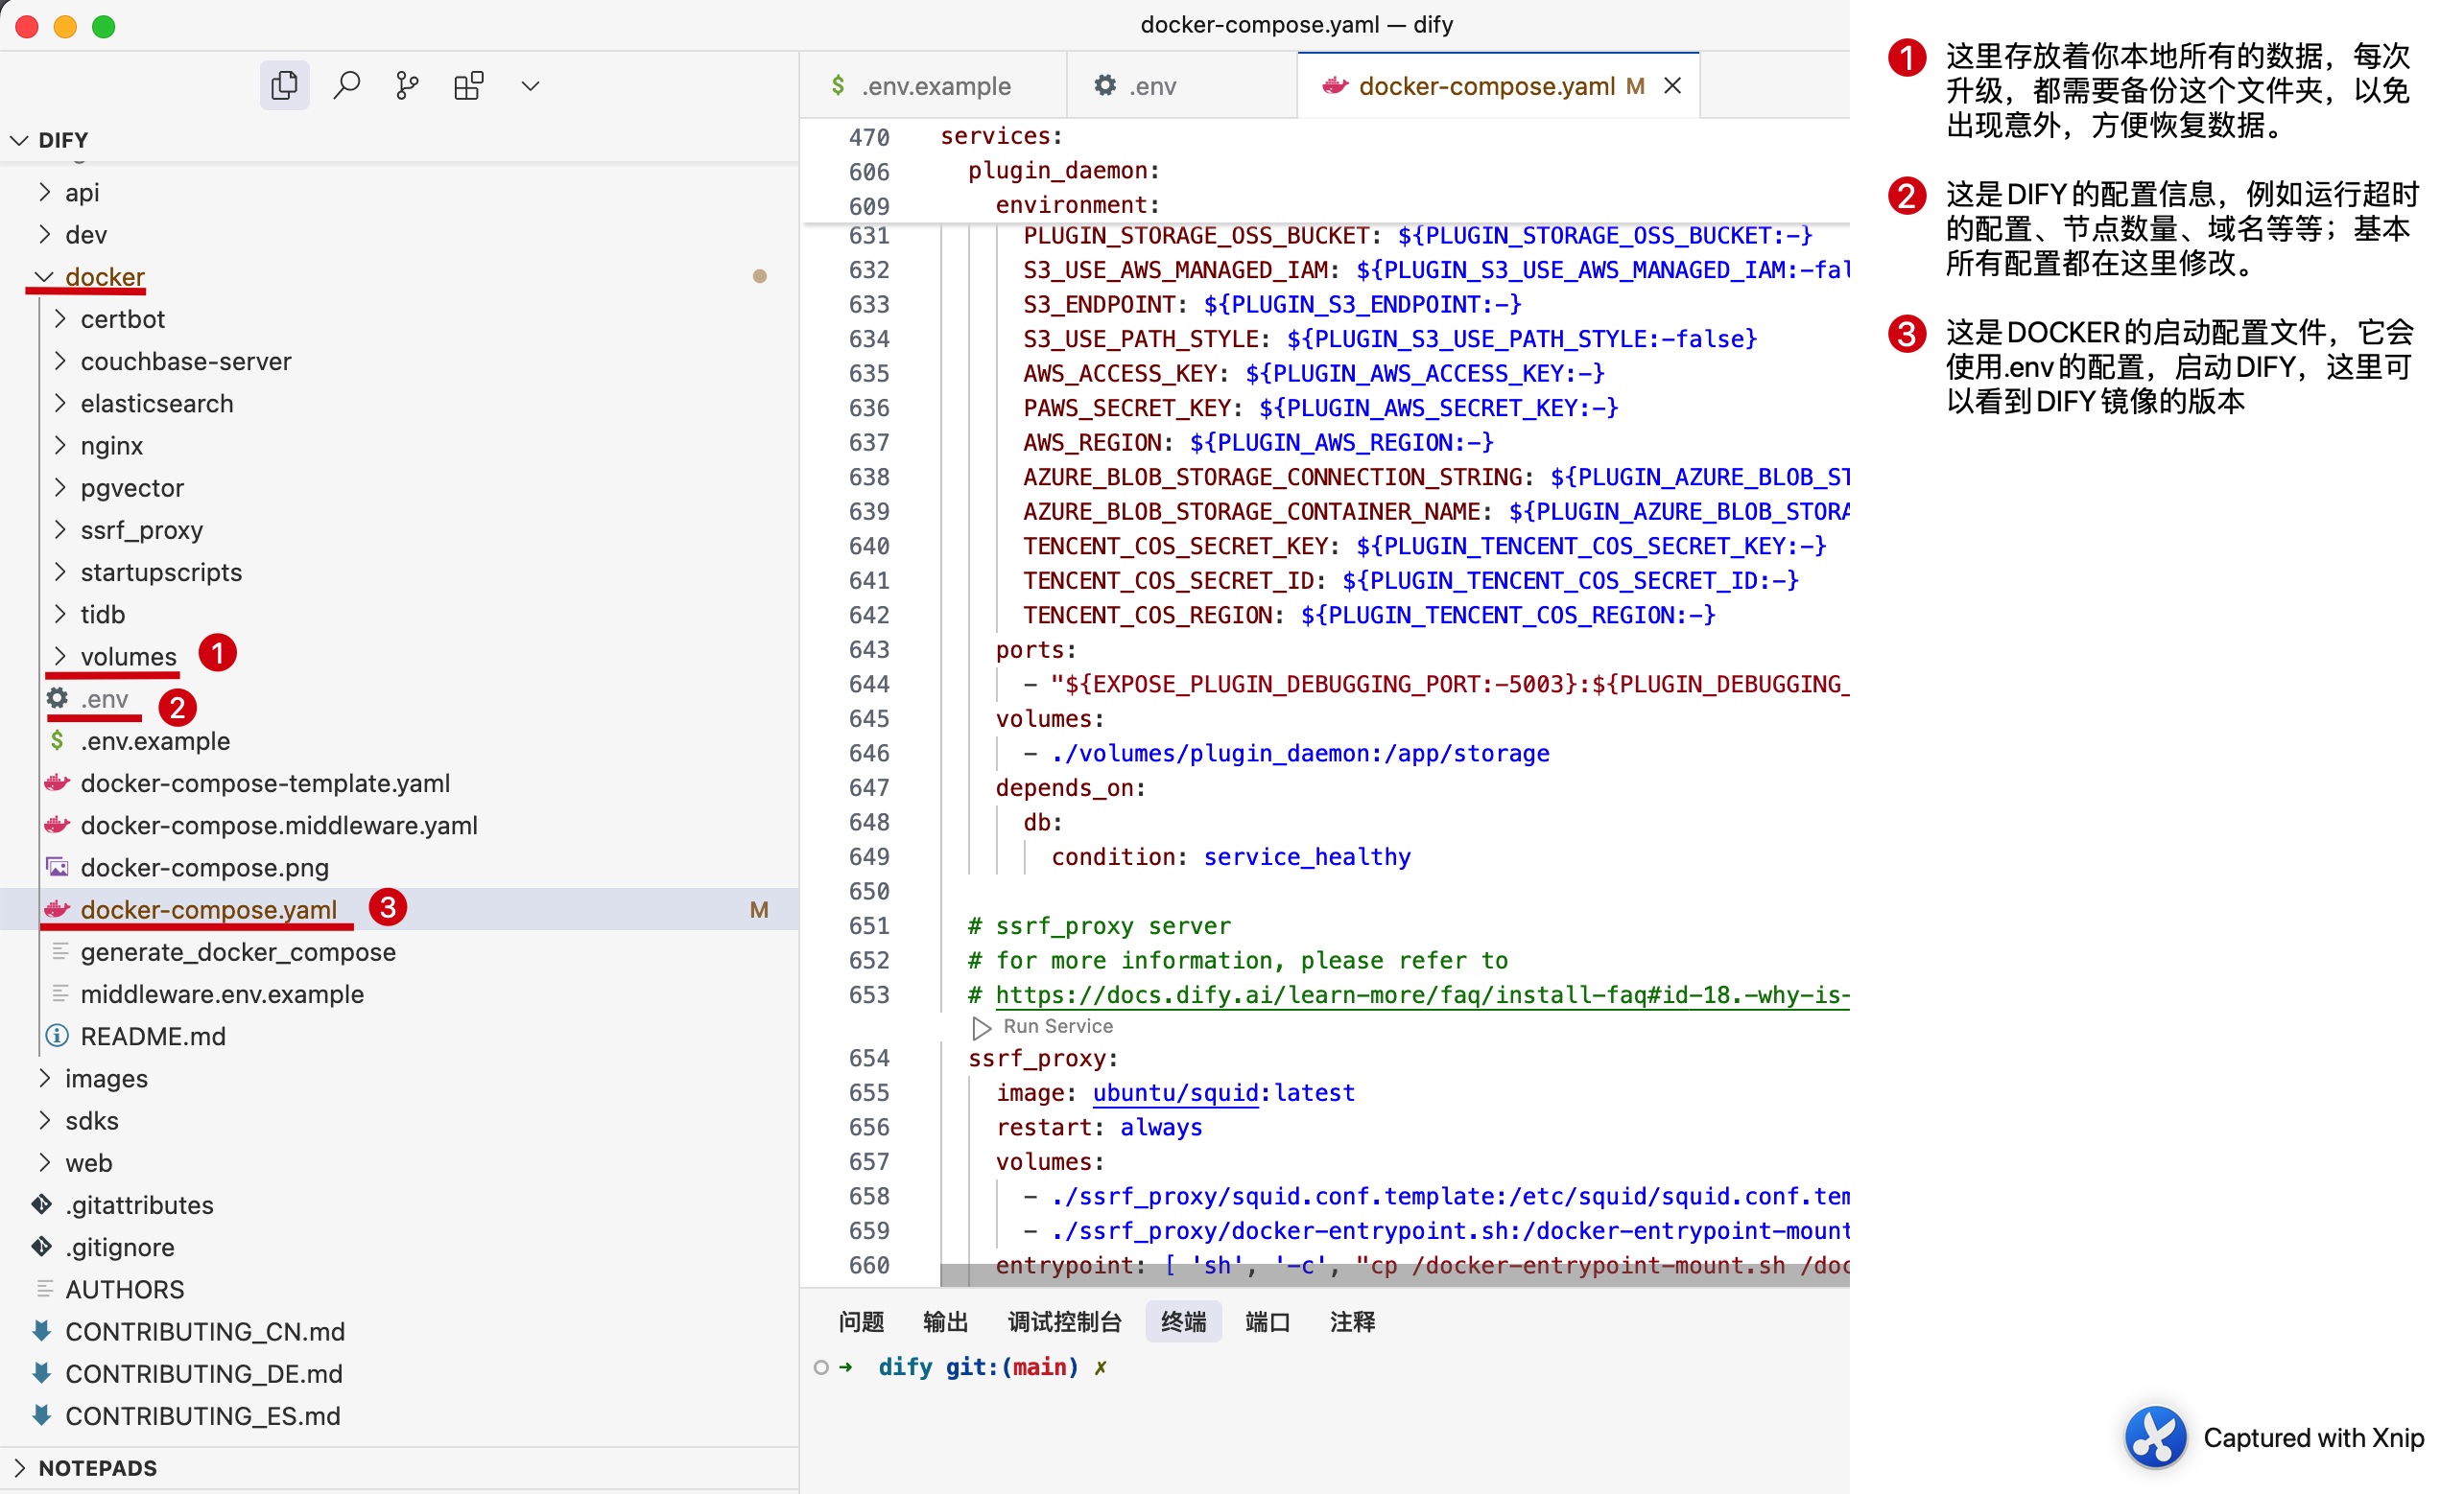Close the docker-compose.yaml tab
Image resolution: width=2464 pixels, height=1494 pixels.
coord(1672,86)
